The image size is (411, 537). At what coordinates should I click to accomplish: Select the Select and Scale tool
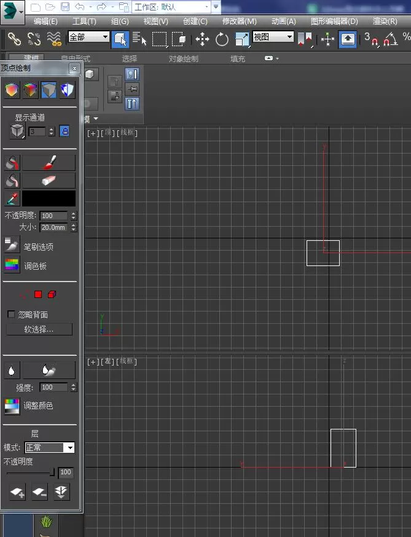[242, 39]
